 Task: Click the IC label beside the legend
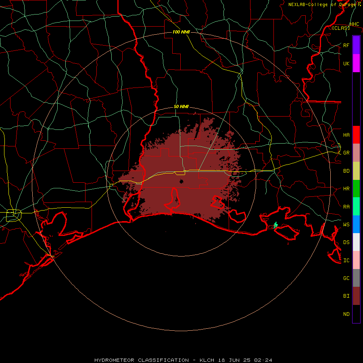coord(346,261)
